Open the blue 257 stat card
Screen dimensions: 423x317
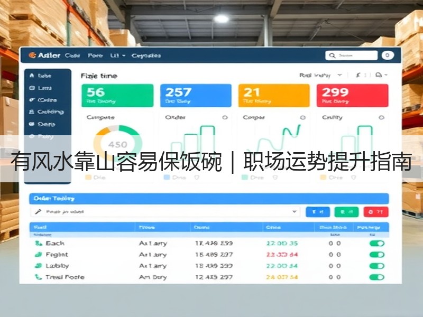point(196,96)
